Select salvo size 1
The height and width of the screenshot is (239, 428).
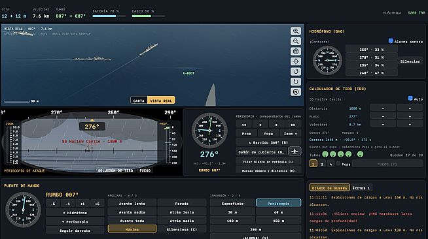click(313, 164)
